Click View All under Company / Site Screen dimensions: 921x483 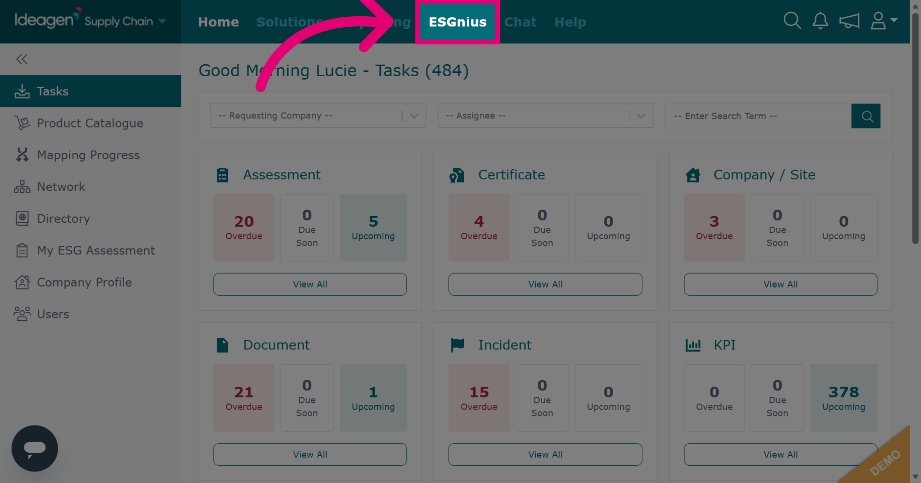pos(780,284)
